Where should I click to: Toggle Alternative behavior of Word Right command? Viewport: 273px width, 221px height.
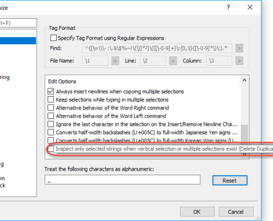(51, 108)
